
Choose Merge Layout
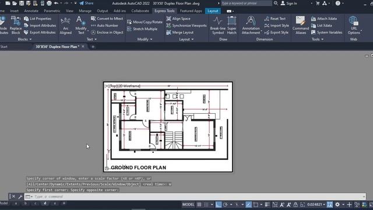(180, 33)
